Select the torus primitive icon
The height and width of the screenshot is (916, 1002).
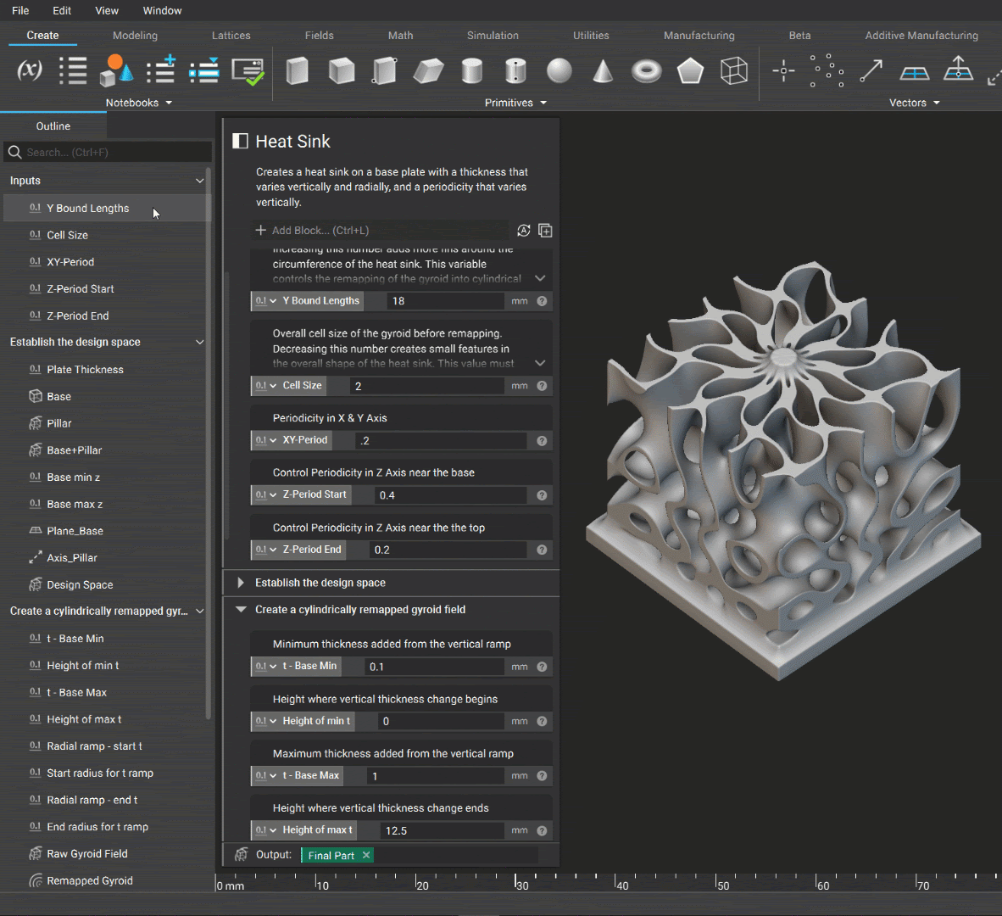[x=646, y=71]
